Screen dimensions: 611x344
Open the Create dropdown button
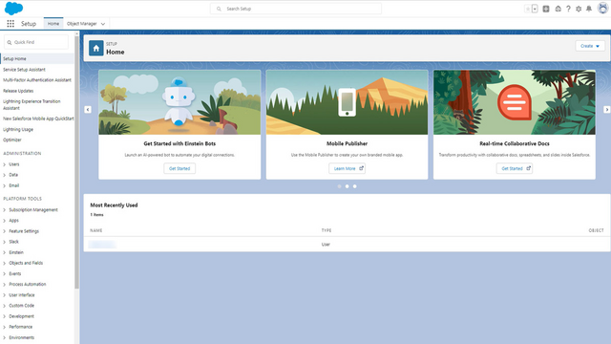(590, 46)
